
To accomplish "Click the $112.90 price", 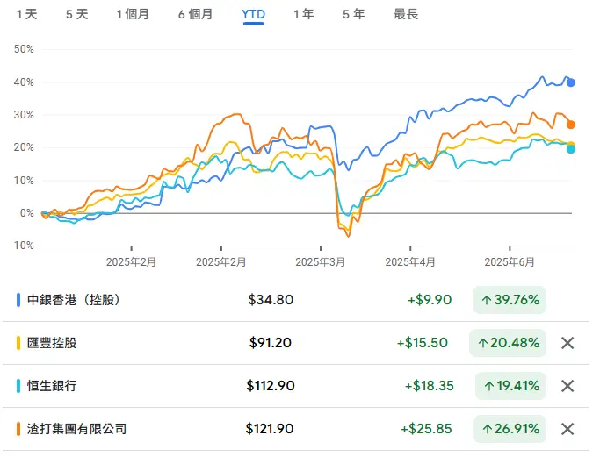I will tap(271, 386).
